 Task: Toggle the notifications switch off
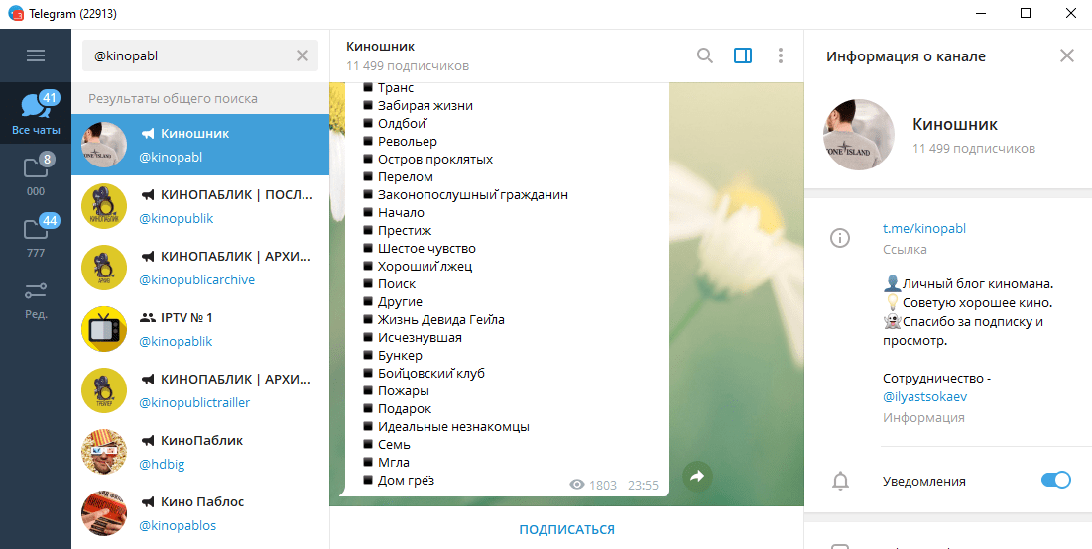[1055, 481]
